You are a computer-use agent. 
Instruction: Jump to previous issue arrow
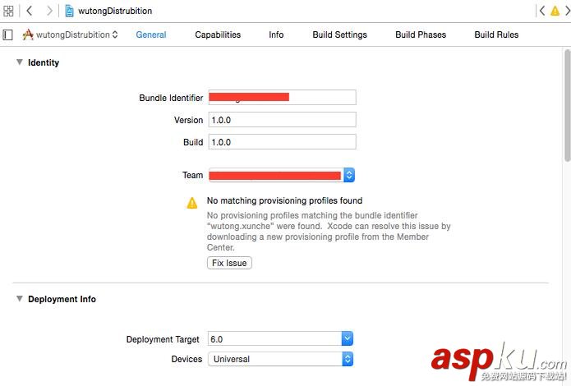point(542,11)
